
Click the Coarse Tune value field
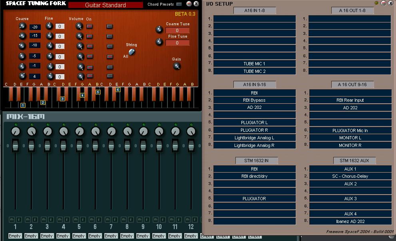pyautogui.click(x=177, y=30)
